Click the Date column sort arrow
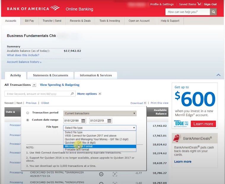 pos(14,112)
